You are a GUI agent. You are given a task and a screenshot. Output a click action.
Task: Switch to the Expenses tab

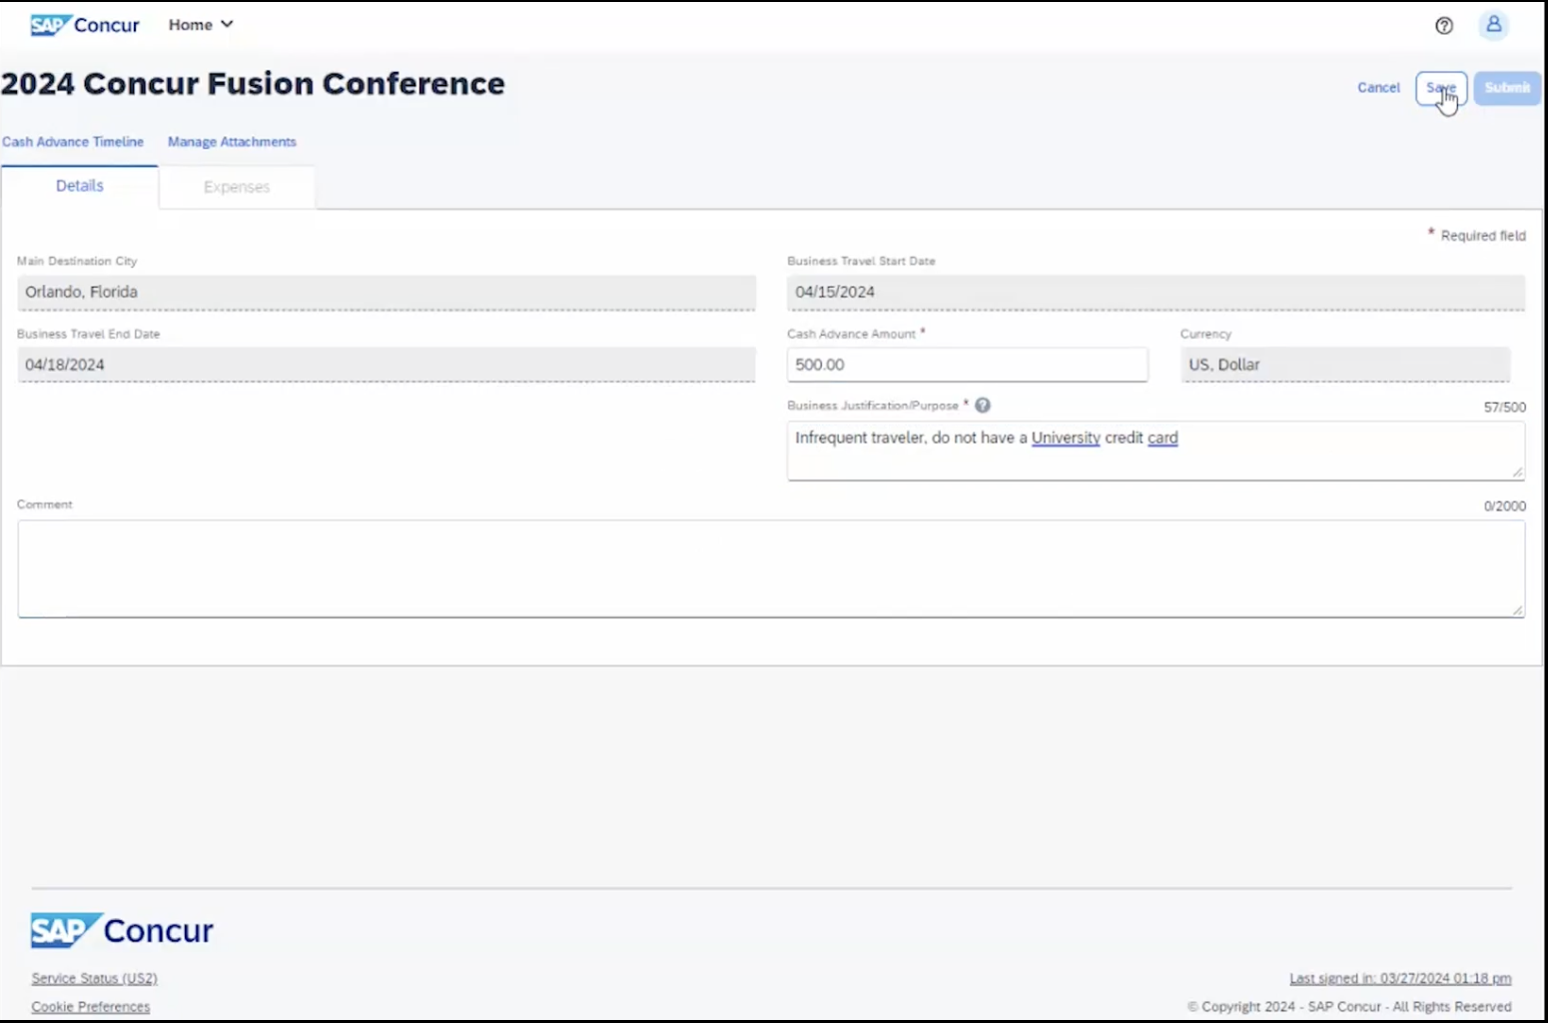pos(237,187)
